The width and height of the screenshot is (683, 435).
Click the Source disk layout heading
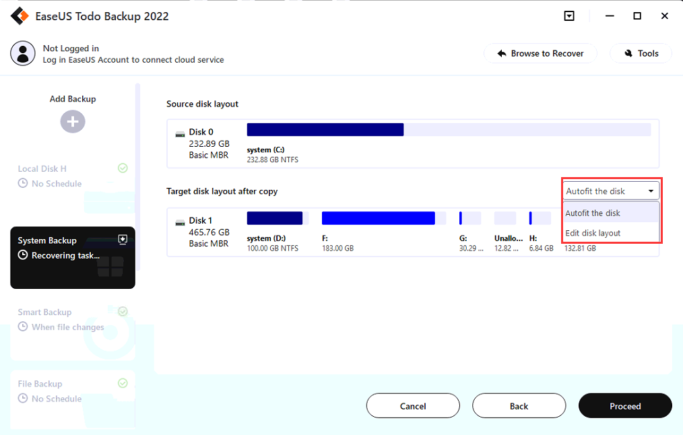pyautogui.click(x=202, y=104)
